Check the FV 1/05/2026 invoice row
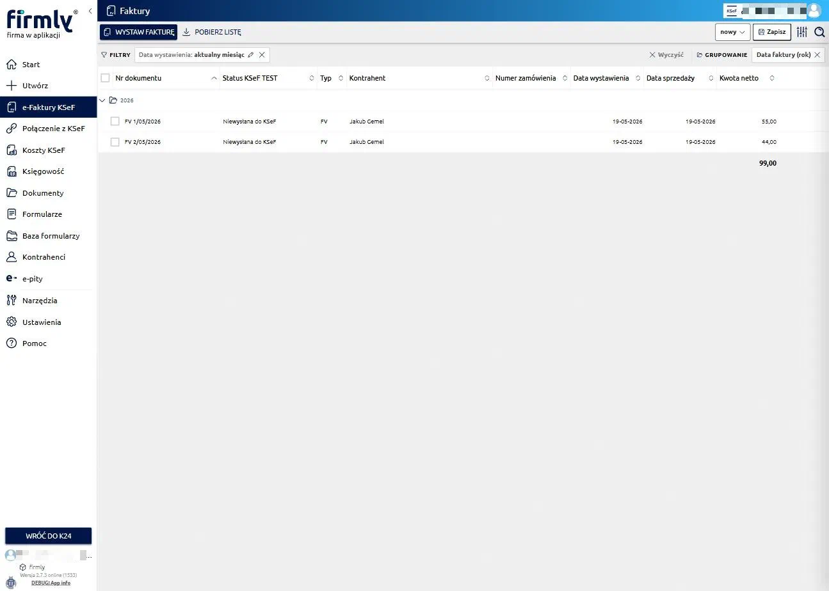 pyautogui.click(x=115, y=122)
